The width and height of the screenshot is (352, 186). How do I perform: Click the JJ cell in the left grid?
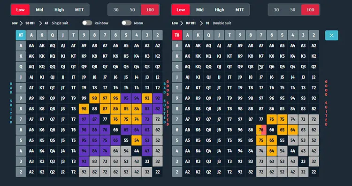[63, 77]
